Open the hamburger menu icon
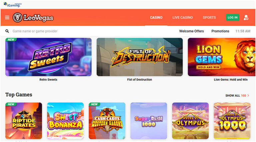Image resolution: width=256 pixels, height=142 pixels. [7, 17]
